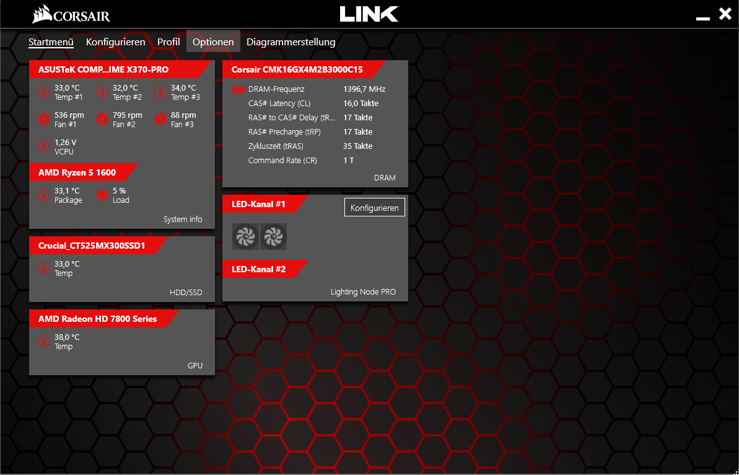Open the Diagrammerstellung tab
This screenshot has width=739, height=475.
(x=291, y=42)
